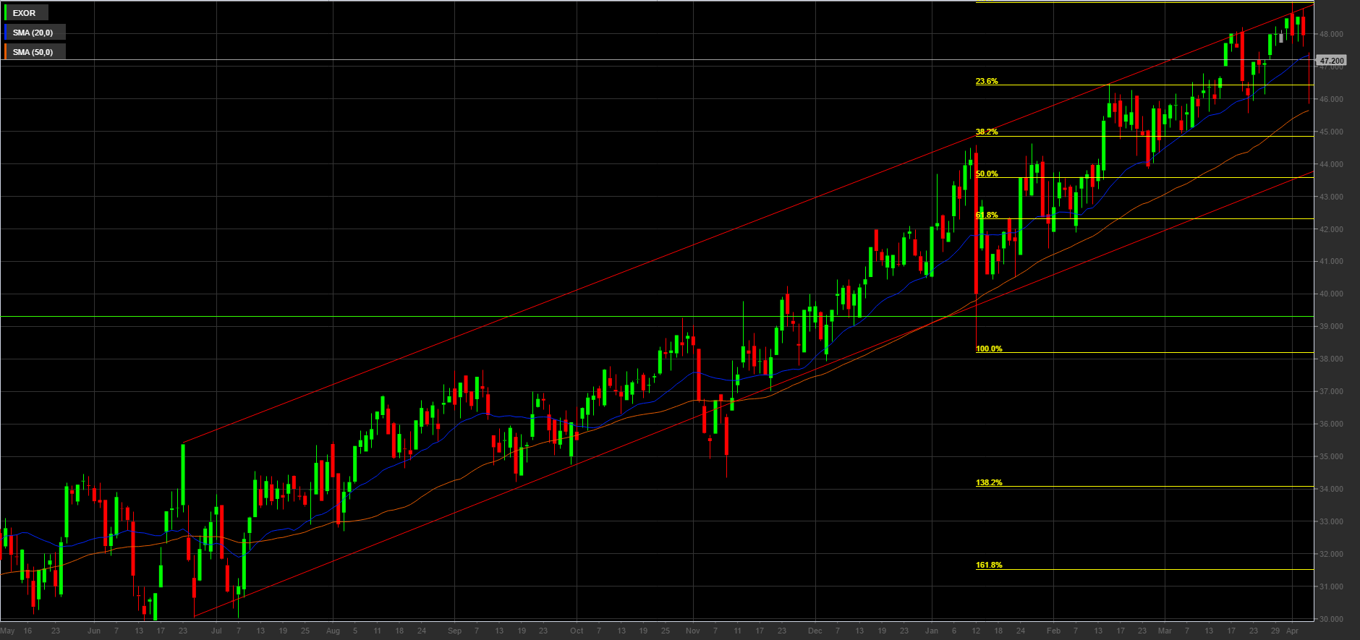Viewport: 1360px width, 640px height.
Task: Click the Apr label on the time axis
Action: point(1292,631)
